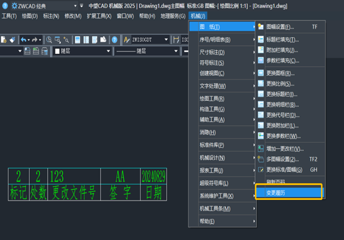Click the workspace gear icon
The width and height of the screenshot is (344, 240).
(x=14, y=6)
